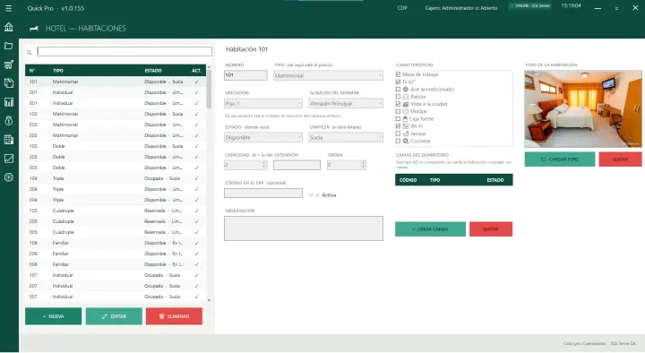Toggle the Activa checkbox
This screenshot has width=645, height=353.
coord(311,195)
